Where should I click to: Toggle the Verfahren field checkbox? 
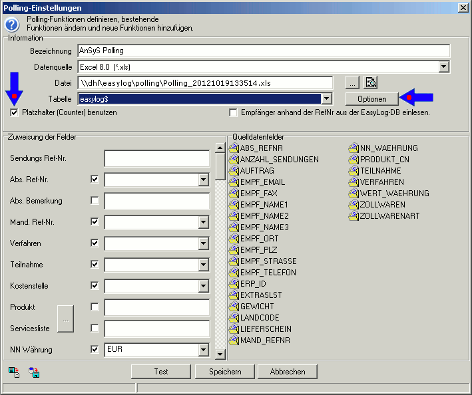click(x=95, y=243)
